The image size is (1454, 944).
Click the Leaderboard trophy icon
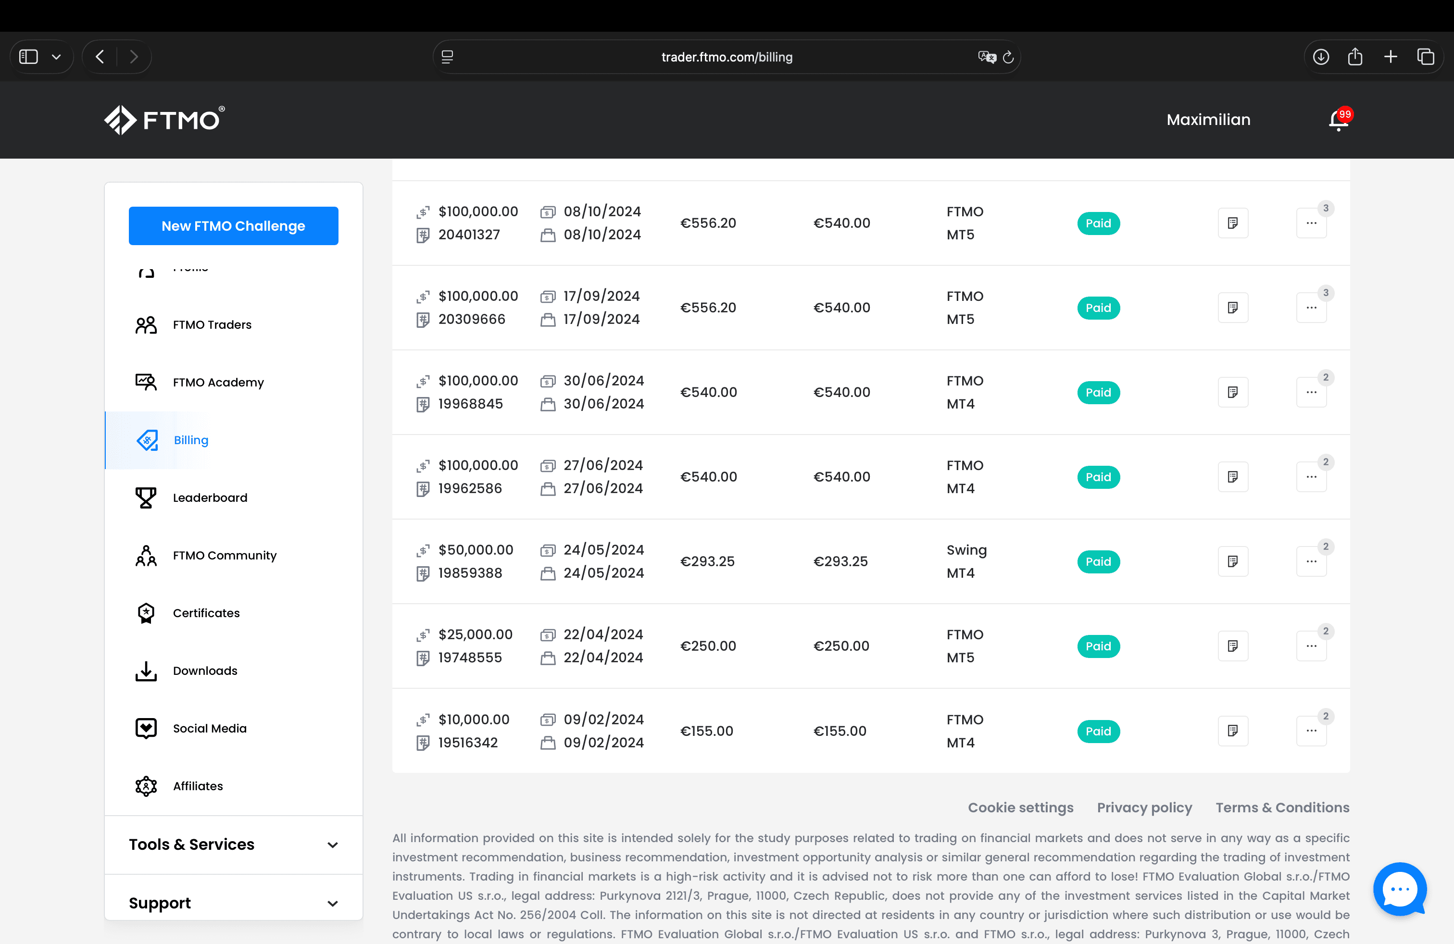pyautogui.click(x=146, y=497)
